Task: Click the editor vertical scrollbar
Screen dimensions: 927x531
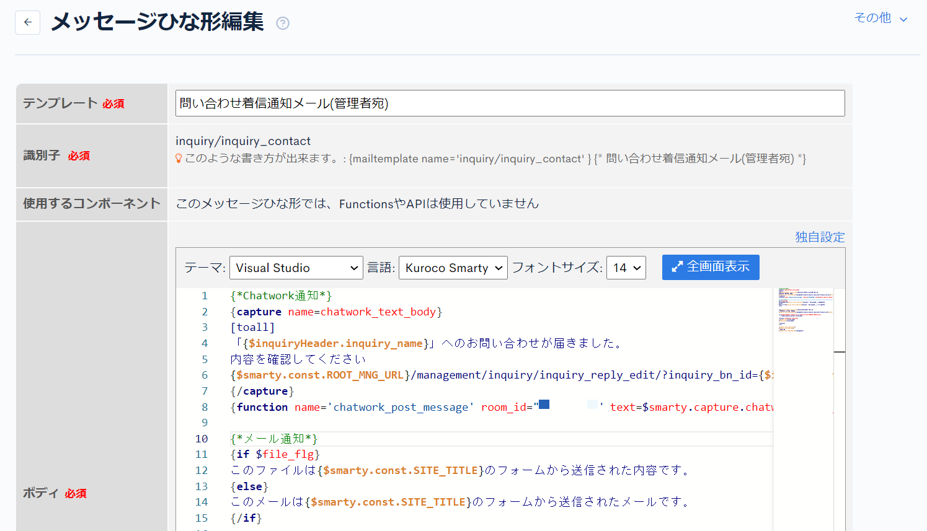Action: coord(840,409)
